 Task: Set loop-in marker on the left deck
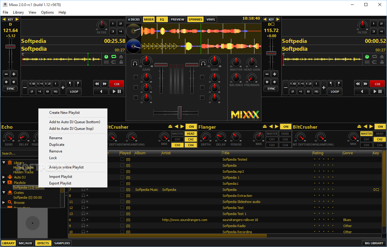70,84
